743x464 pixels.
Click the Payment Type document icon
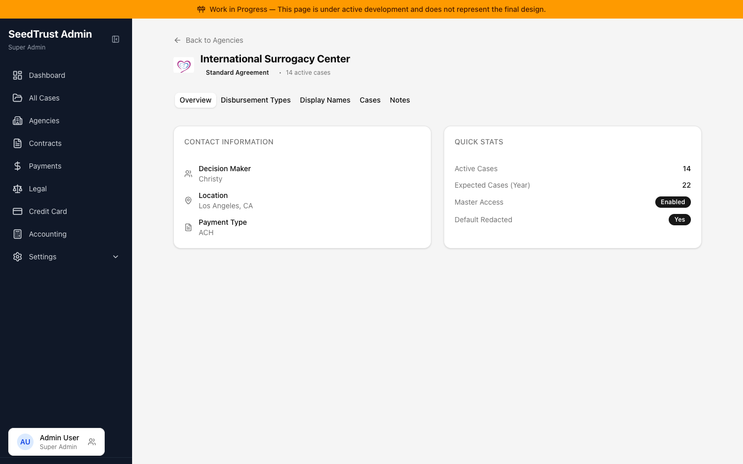tap(188, 227)
